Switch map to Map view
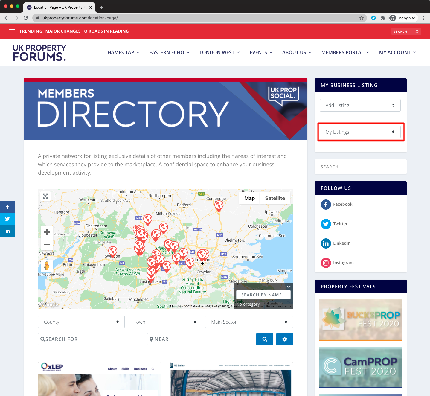Screen dimensions: 430x396 coord(249,198)
